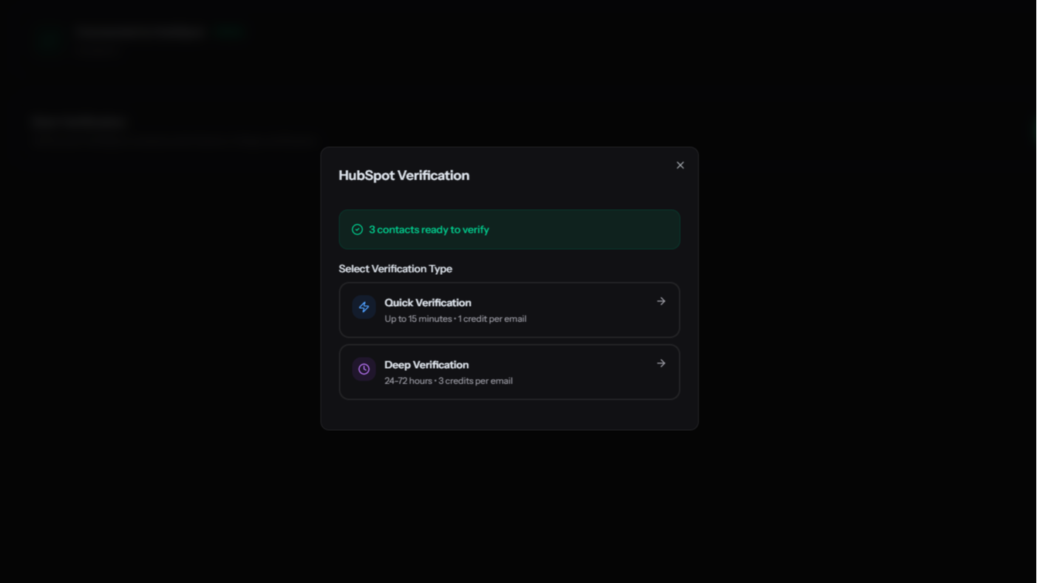Click the 'Select Verification Type' label
This screenshot has height=583, width=1037.
click(x=395, y=269)
